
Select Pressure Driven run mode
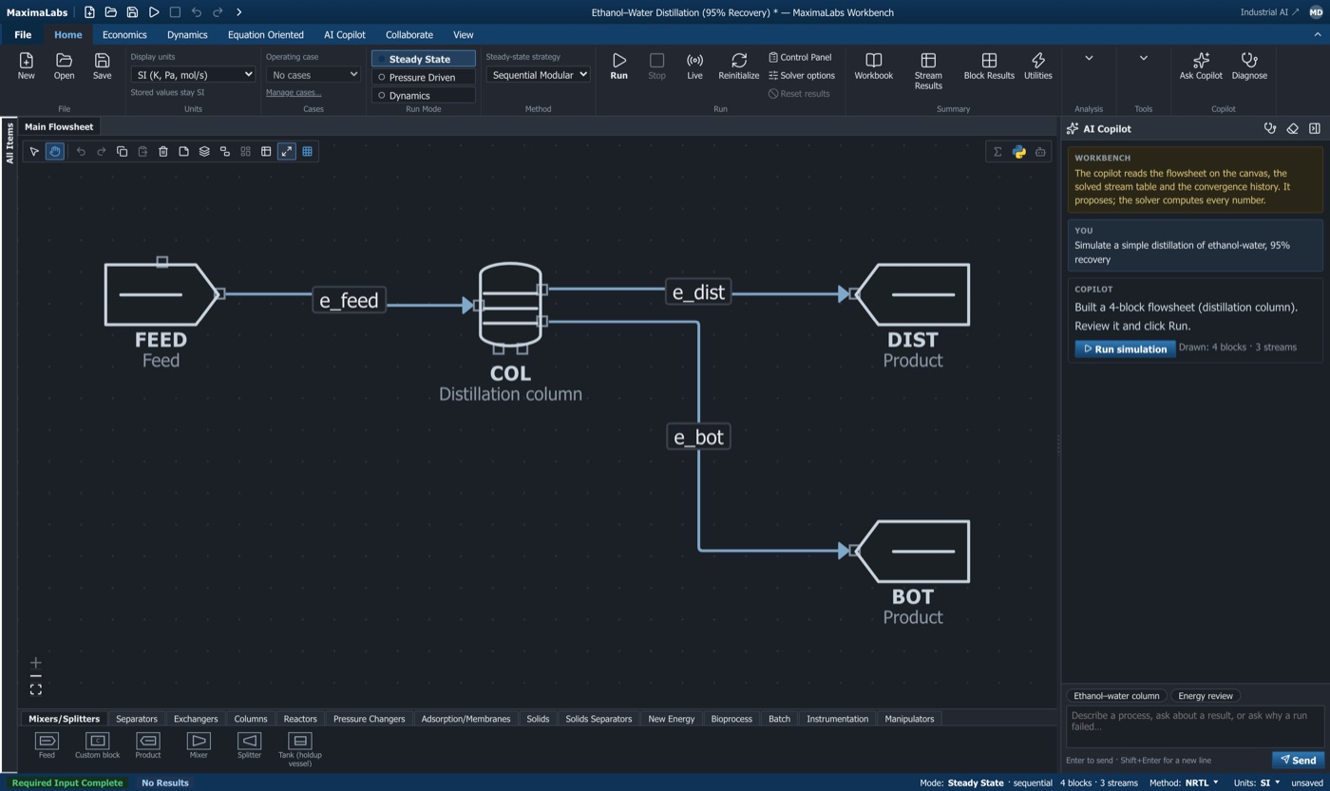(x=424, y=77)
